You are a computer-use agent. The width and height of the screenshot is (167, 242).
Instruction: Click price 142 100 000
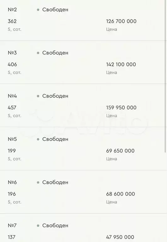tap(121, 64)
